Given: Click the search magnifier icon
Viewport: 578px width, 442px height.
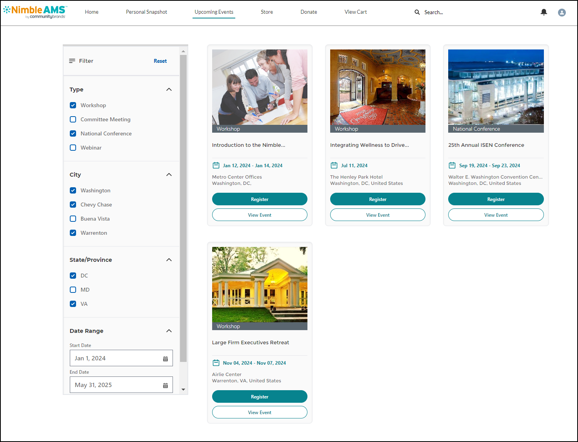Looking at the screenshot, I should pyautogui.click(x=417, y=12).
